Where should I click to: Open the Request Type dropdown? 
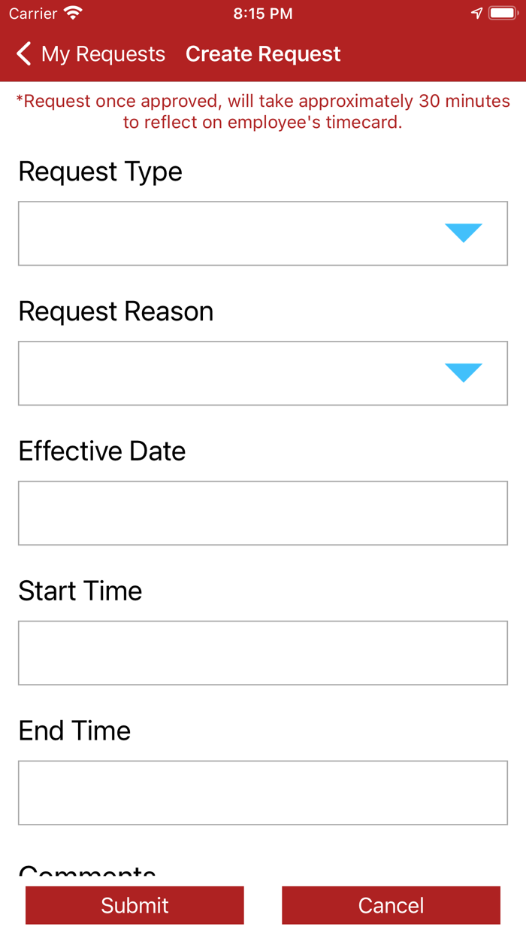(x=263, y=232)
